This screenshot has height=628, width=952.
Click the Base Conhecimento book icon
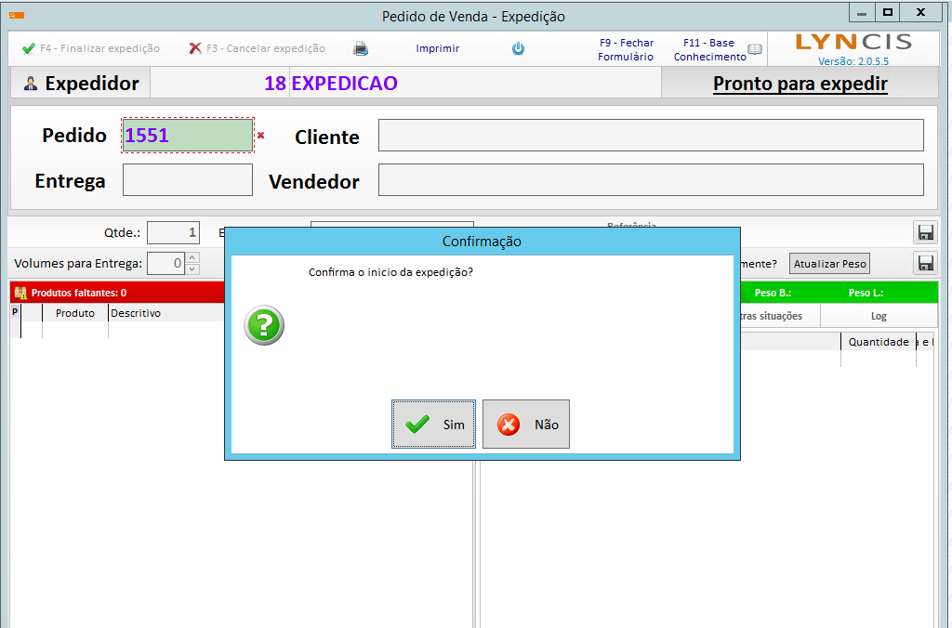tap(755, 50)
